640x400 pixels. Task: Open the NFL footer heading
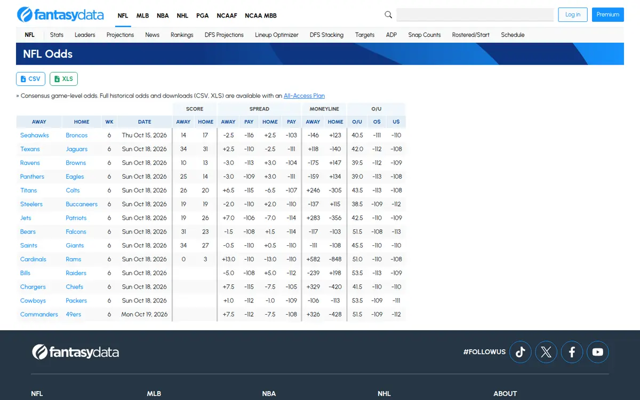click(37, 394)
